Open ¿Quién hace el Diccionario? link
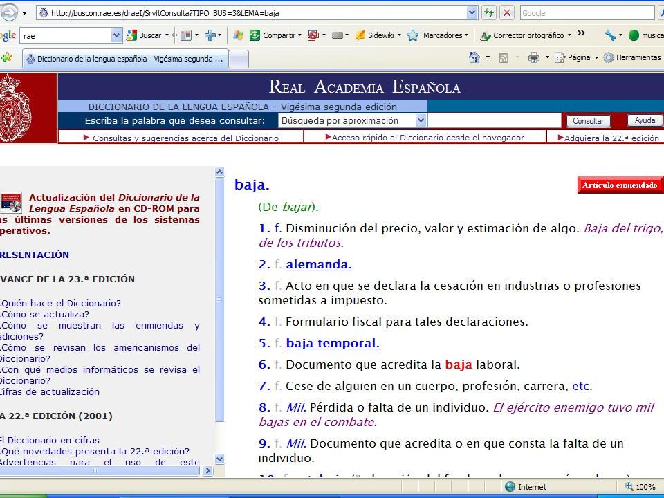The width and height of the screenshot is (664, 498). 61,303
